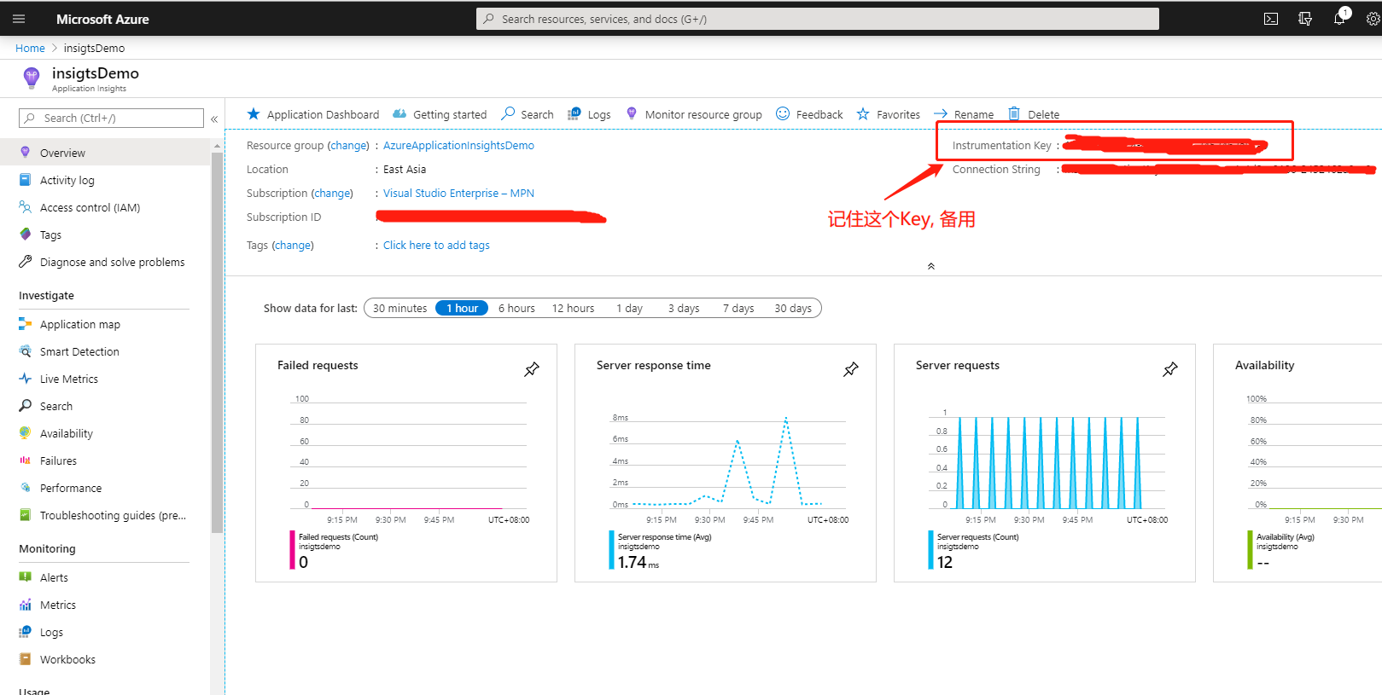
Task: Change tags via the Tags change link
Action: pyautogui.click(x=293, y=246)
